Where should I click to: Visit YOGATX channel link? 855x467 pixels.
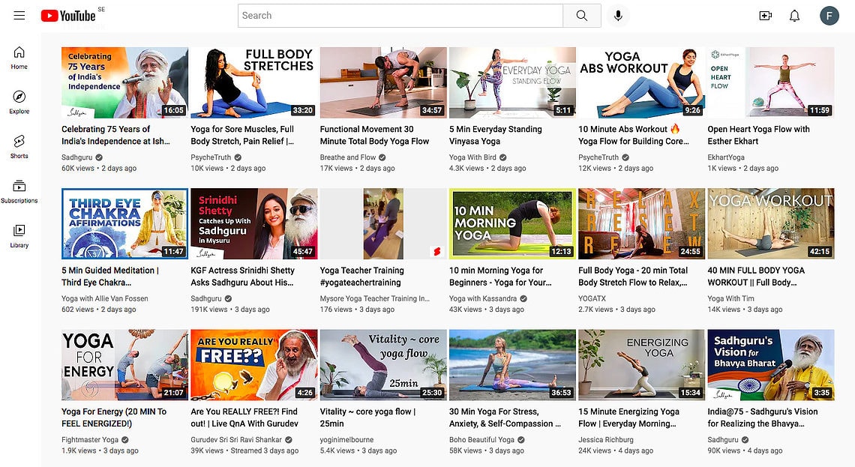[x=592, y=298]
